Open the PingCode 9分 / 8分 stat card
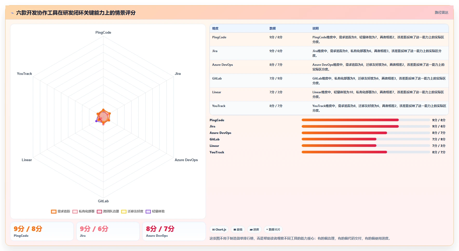The width and height of the screenshot is (459, 251). (42, 231)
